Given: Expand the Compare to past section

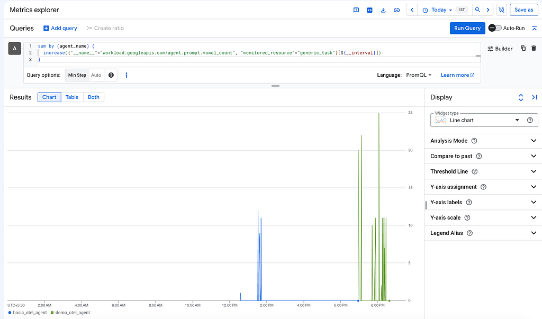Looking at the screenshot, I should (534, 156).
